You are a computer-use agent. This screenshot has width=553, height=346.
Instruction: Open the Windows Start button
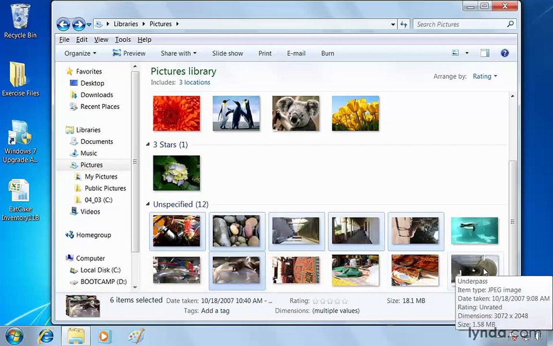[13, 336]
